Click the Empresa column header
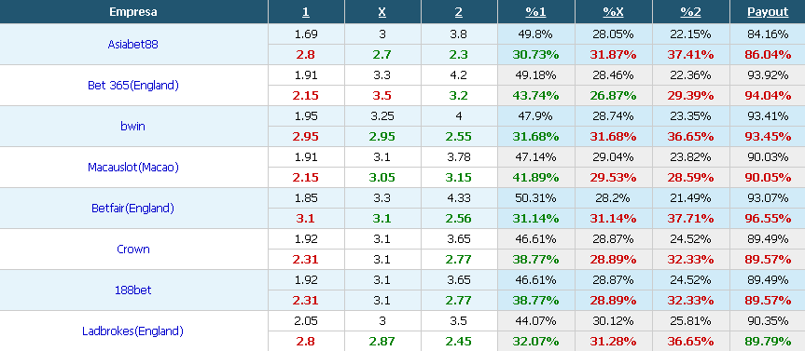 coord(133,12)
